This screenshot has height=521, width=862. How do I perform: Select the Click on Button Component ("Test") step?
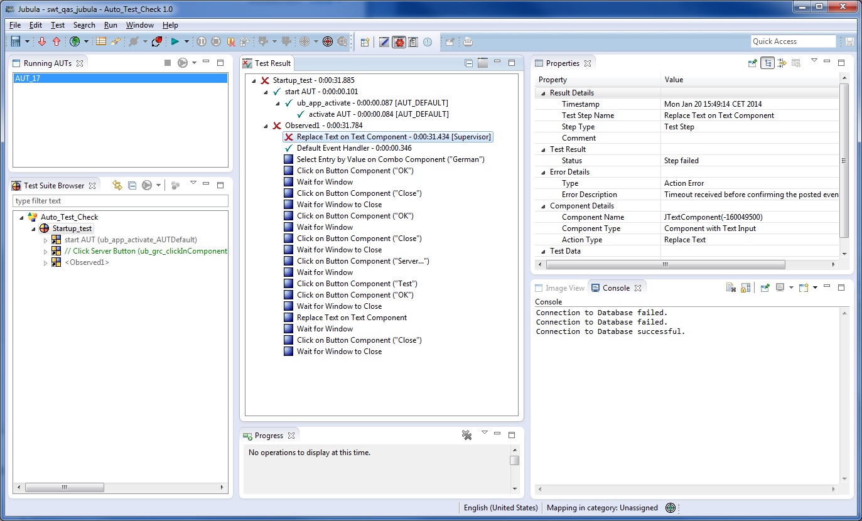(x=350, y=284)
